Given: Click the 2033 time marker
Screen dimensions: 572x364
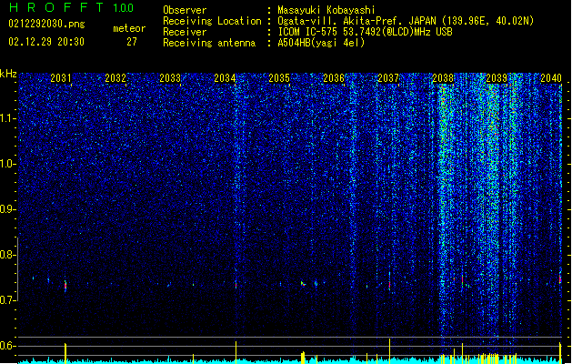Looking at the screenshot, I should [170, 78].
